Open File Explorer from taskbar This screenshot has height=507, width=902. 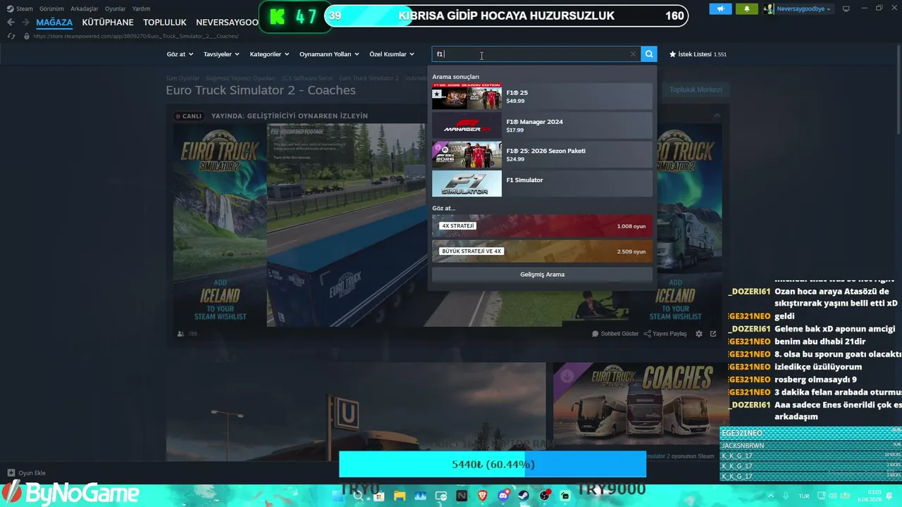pos(400,496)
